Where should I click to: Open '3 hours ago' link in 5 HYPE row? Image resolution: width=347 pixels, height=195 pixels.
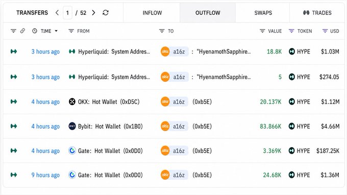(45, 77)
